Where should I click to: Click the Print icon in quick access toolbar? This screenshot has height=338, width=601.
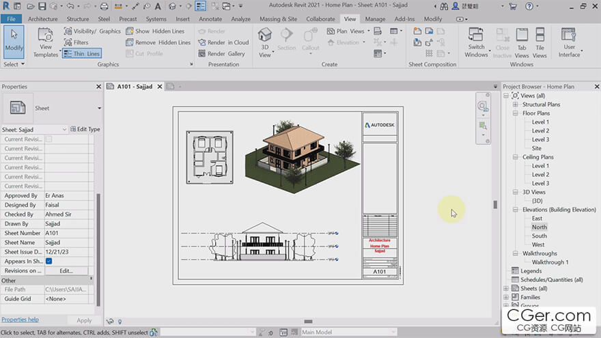click(104, 6)
